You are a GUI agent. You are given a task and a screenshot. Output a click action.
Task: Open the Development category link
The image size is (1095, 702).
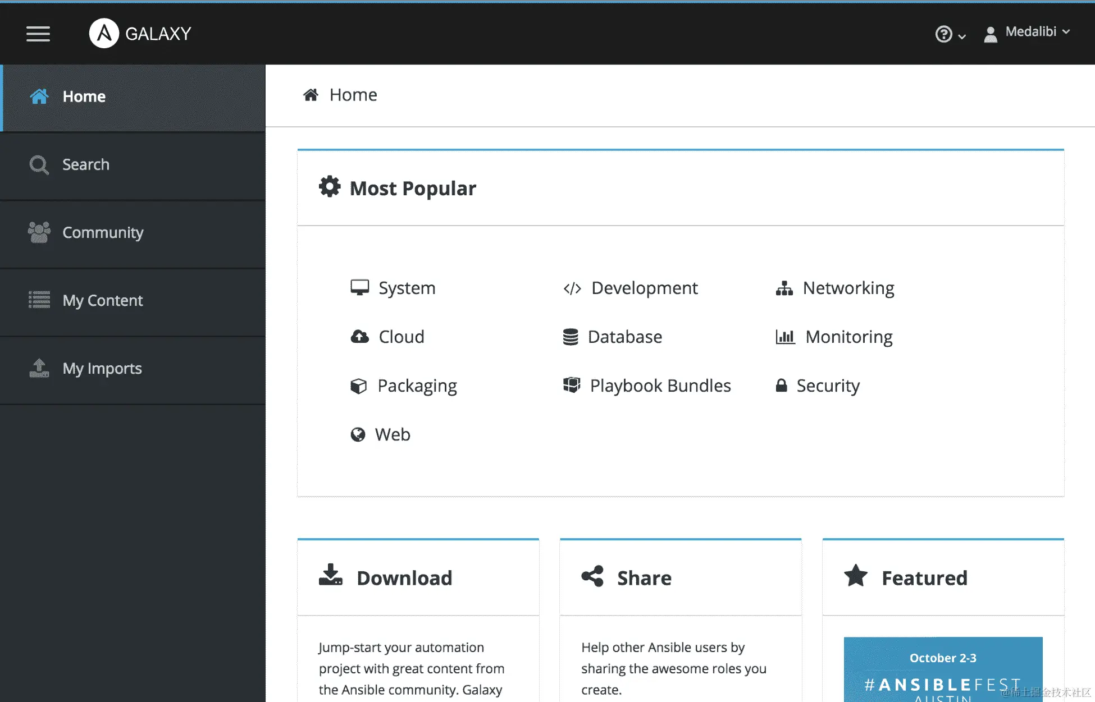(x=644, y=288)
